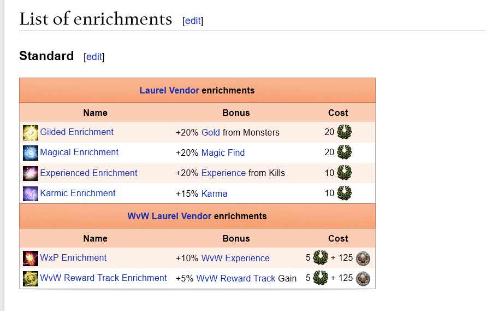Click the Magical Enrichment item icon
Screen dimensions: 486x311
point(31,152)
